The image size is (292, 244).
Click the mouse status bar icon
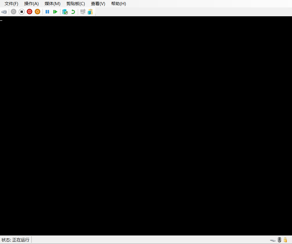point(279,240)
